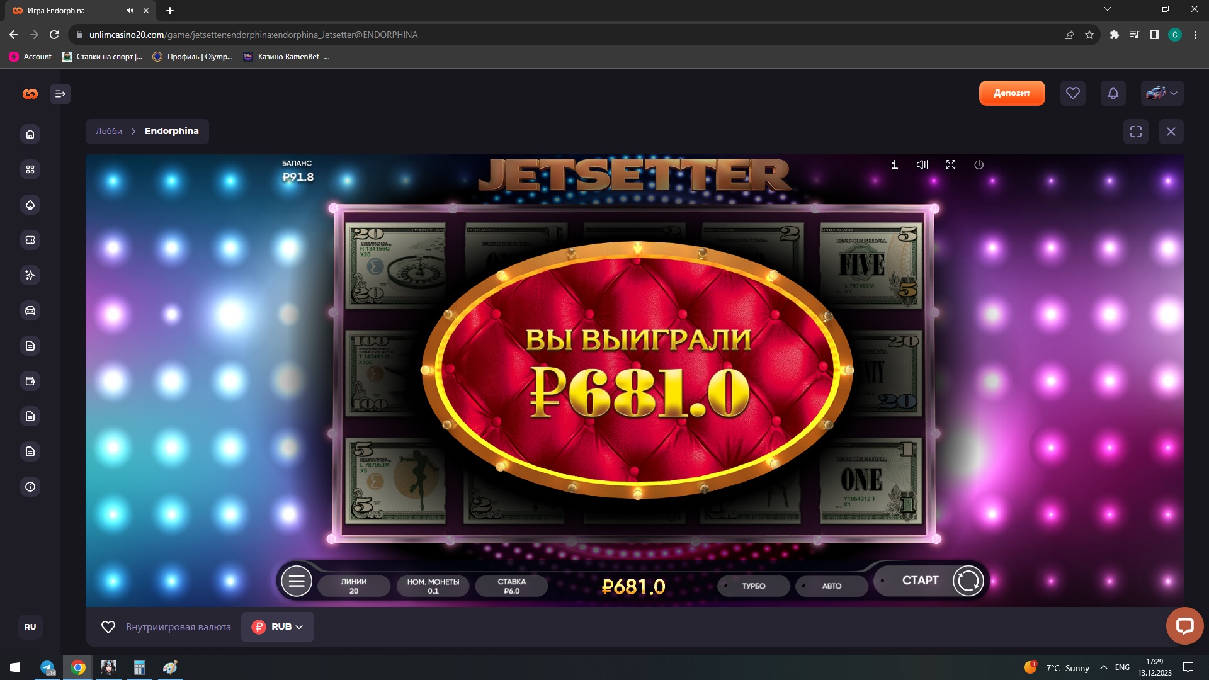Click the in-game fullscreen arrows icon

pyautogui.click(x=951, y=164)
